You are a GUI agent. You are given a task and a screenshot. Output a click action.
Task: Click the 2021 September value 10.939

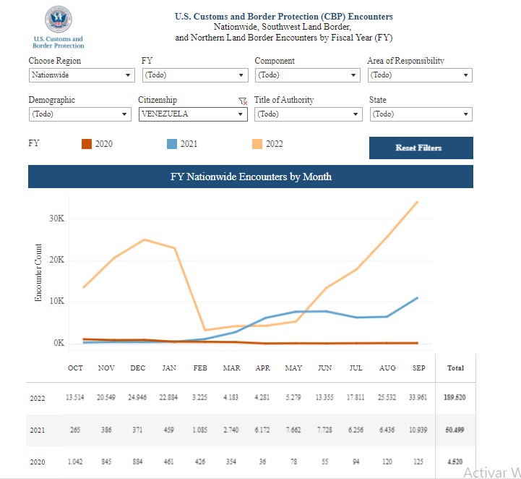point(419,430)
